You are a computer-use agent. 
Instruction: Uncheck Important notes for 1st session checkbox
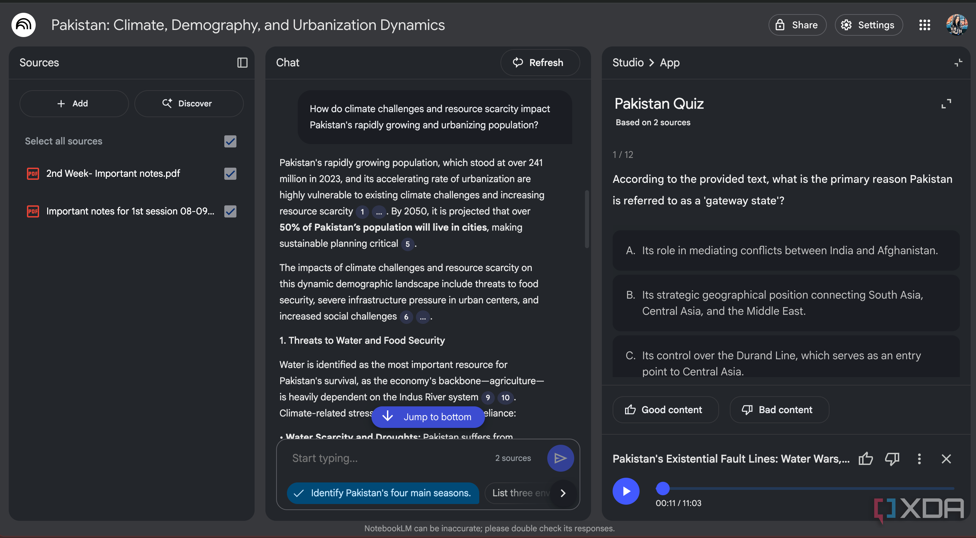(230, 211)
